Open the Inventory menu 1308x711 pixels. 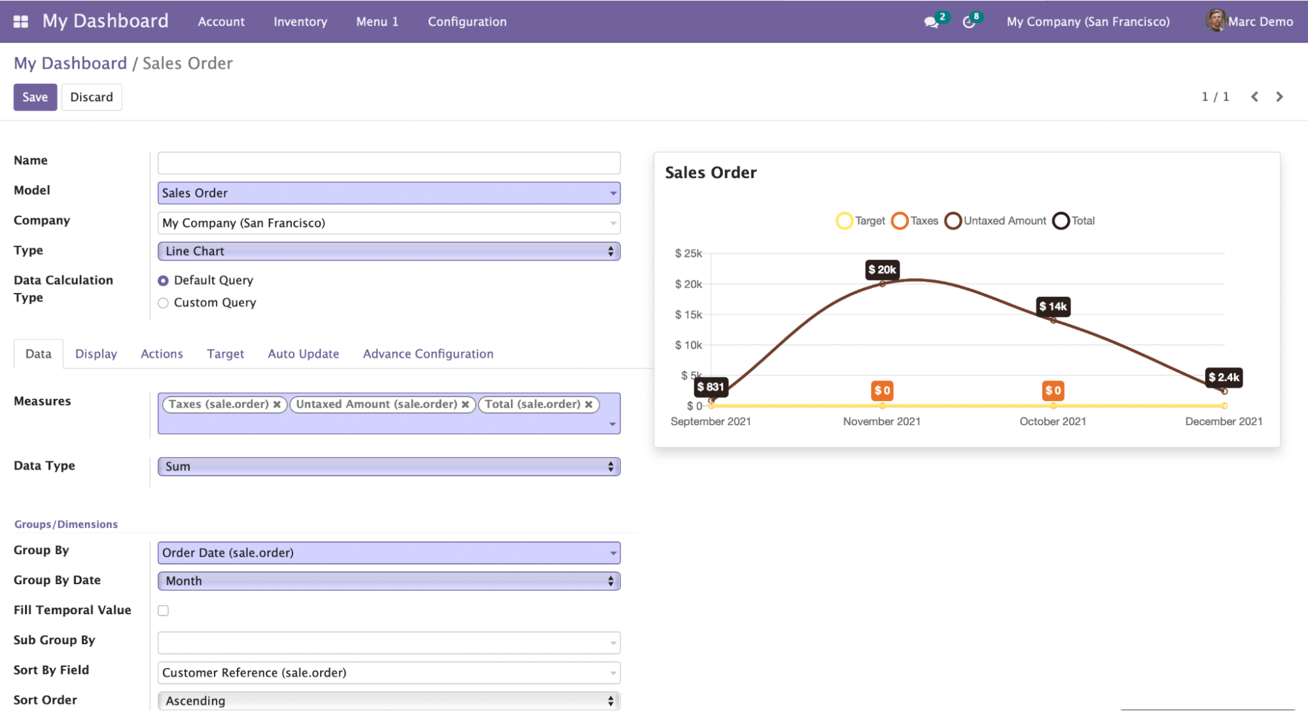[x=300, y=22]
